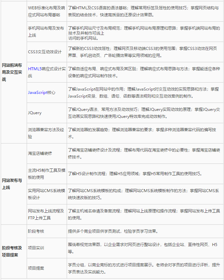The height and width of the screenshot is (280, 224).
Task: Click the 主流H5制作工具及模板的使用 topic cell
Action: click(46, 173)
